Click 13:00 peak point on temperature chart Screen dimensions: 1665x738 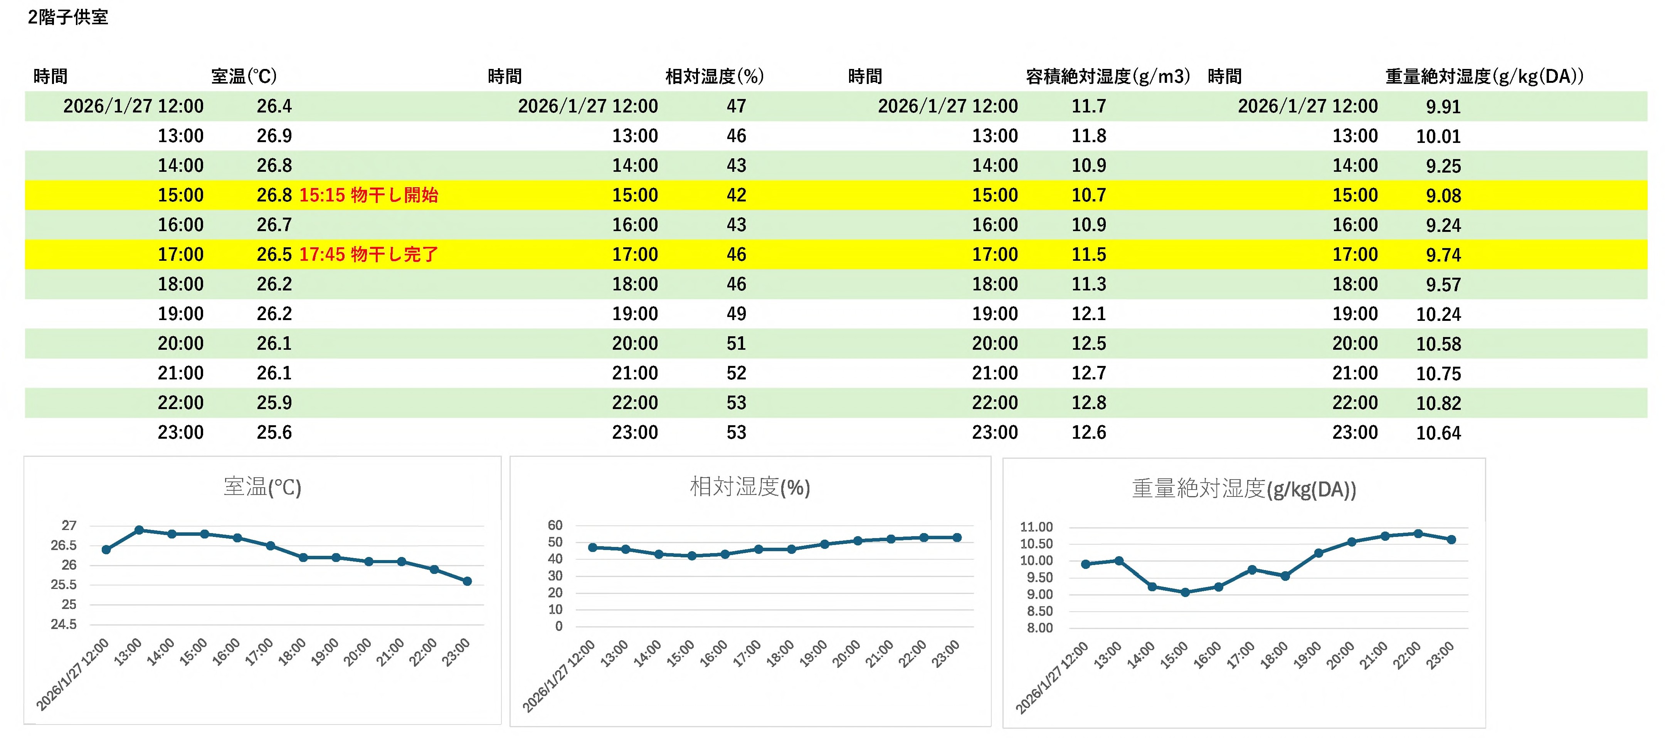139,530
